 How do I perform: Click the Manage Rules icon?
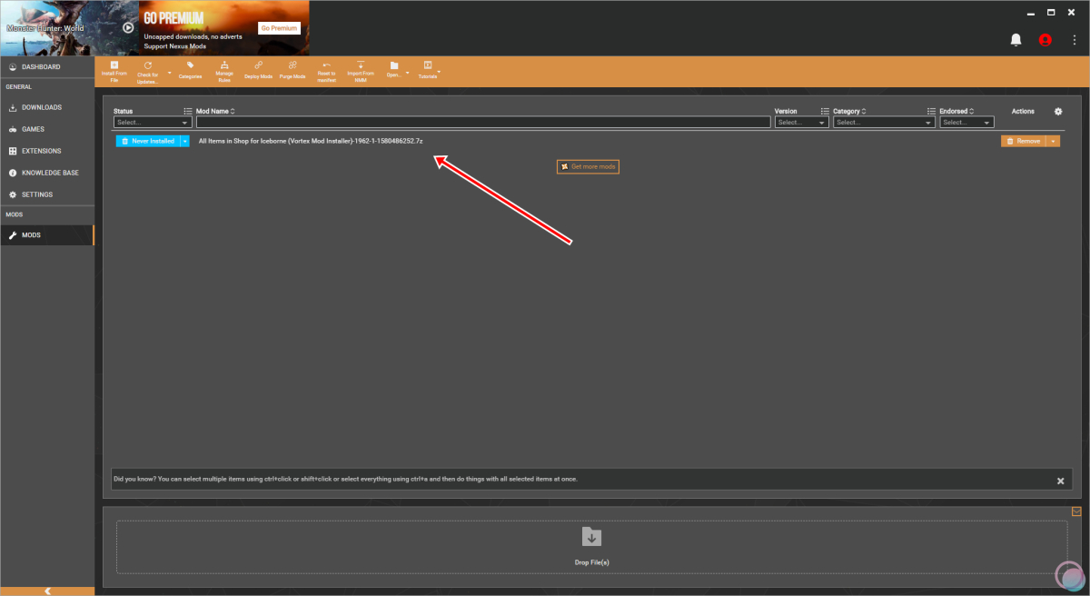click(x=224, y=65)
